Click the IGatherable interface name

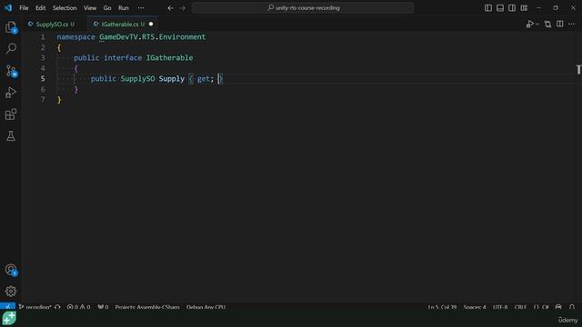point(169,58)
